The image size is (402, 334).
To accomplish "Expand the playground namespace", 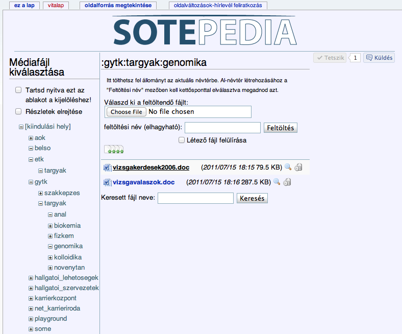I will (31, 319).
